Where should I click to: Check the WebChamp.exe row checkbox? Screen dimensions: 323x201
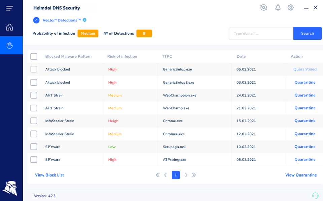[x=34, y=108]
